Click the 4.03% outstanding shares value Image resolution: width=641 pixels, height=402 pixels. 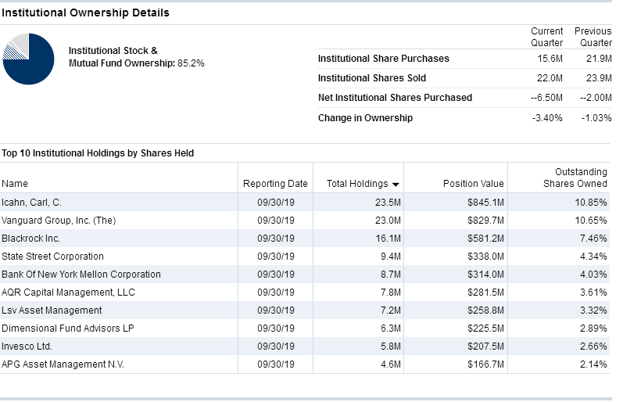593,275
